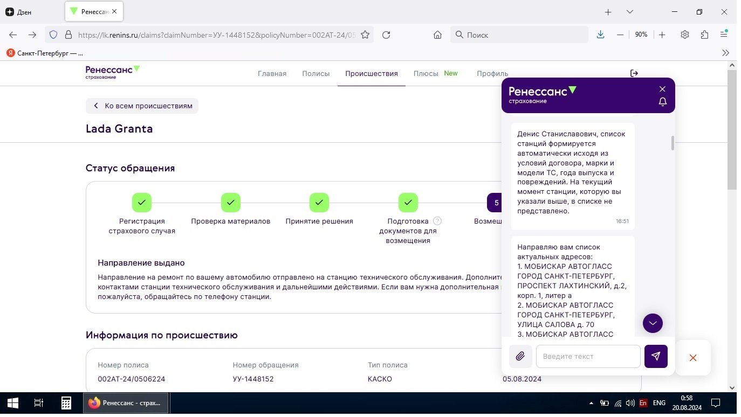The height and width of the screenshot is (417, 741).
Task: Select the КАСКО policy type value
Action: point(380,379)
